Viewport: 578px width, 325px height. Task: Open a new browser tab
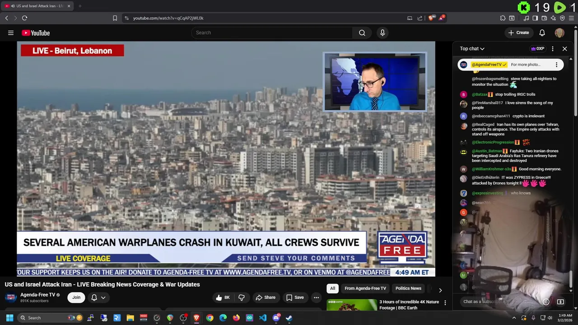coord(80,6)
